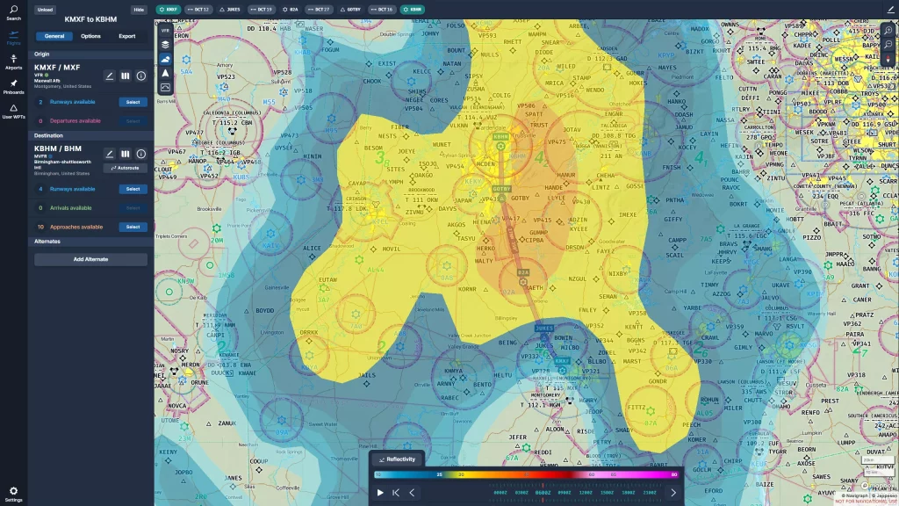Step back one weather frame
The width and height of the screenshot is (899, 506).
[412, 492]
